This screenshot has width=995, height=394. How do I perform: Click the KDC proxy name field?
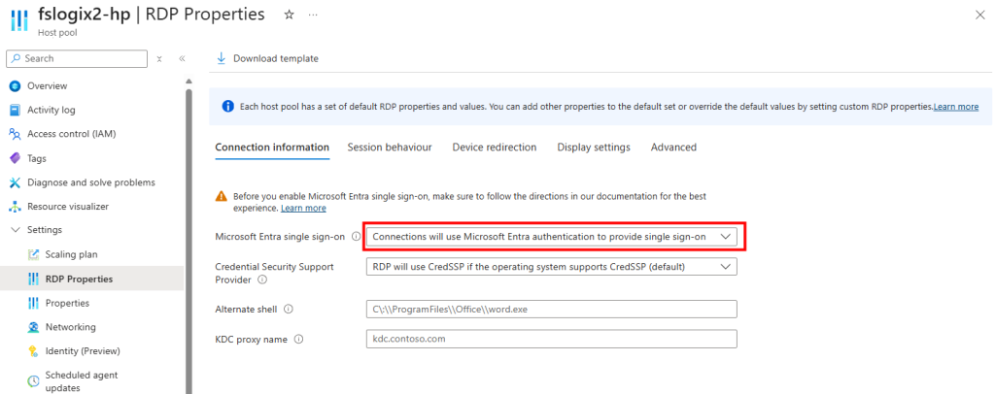[x=550, y=339]
